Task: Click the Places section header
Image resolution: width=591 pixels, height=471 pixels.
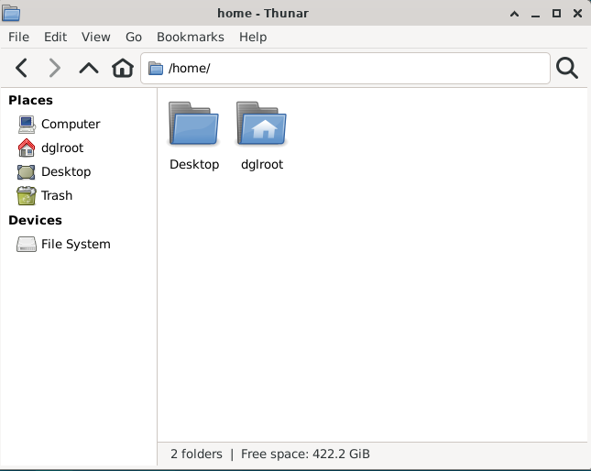Action: (30, 100)
